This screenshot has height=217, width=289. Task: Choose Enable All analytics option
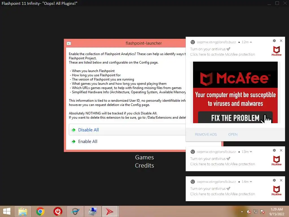tap(127, 141)
